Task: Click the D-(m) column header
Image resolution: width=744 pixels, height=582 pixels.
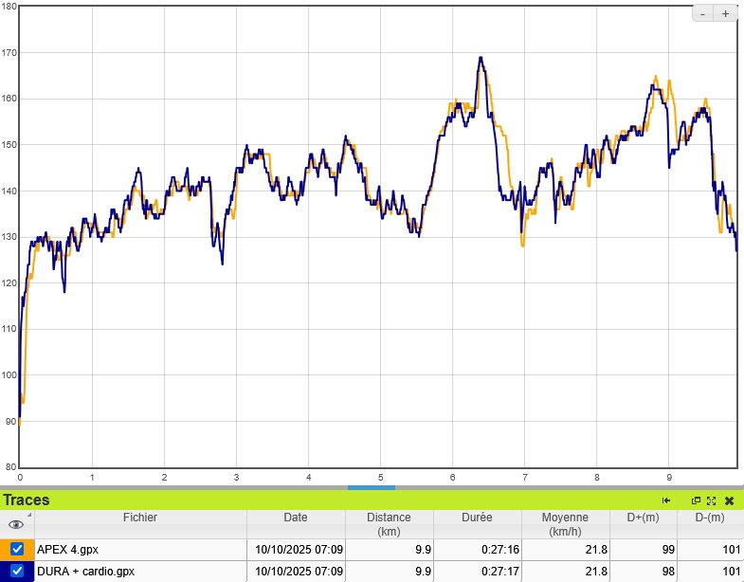Action: pyautogui.click(x=710, y=518)
